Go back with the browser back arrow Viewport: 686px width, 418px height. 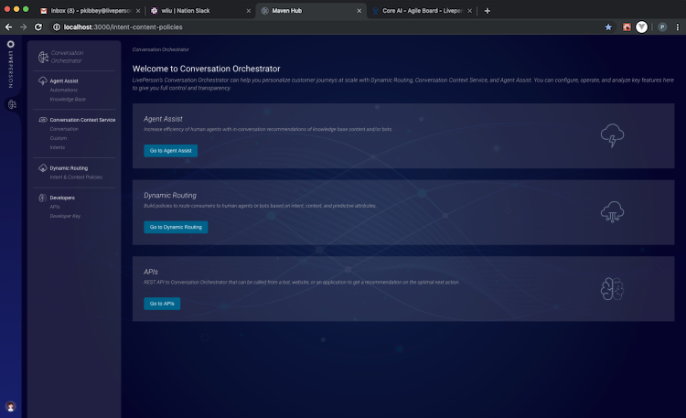click(x=8, y=27)
